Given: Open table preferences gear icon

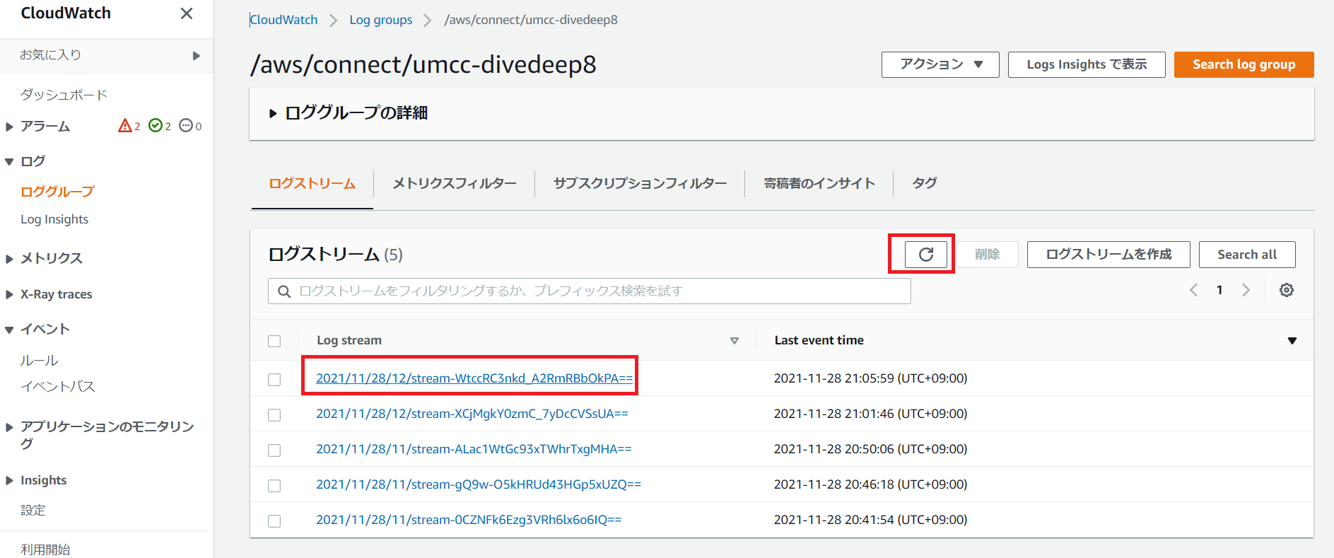Looking at the screenshot, I should click(x=1287, y=290).
